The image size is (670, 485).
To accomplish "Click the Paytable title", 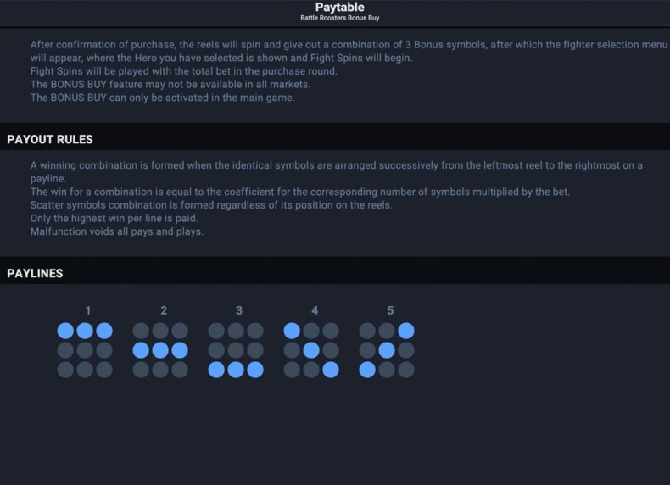I will point(340,8).
